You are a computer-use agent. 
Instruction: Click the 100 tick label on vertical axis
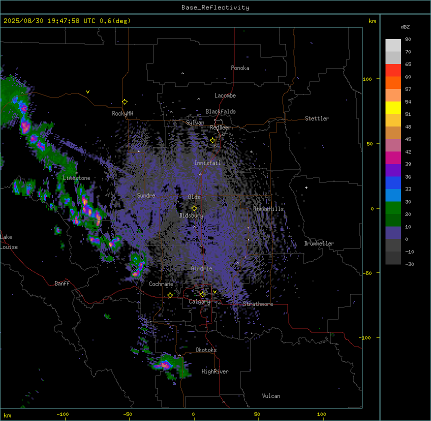(367, 79)
